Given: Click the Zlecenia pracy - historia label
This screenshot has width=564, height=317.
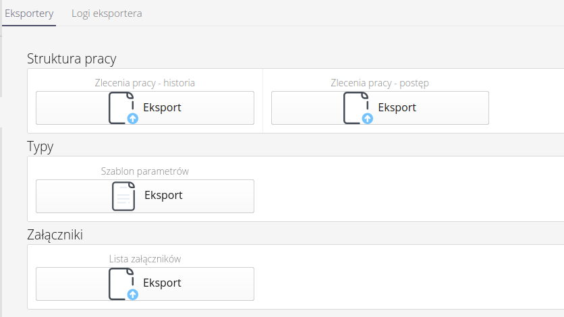Looking at the screenshot, I should pos(144,83).
